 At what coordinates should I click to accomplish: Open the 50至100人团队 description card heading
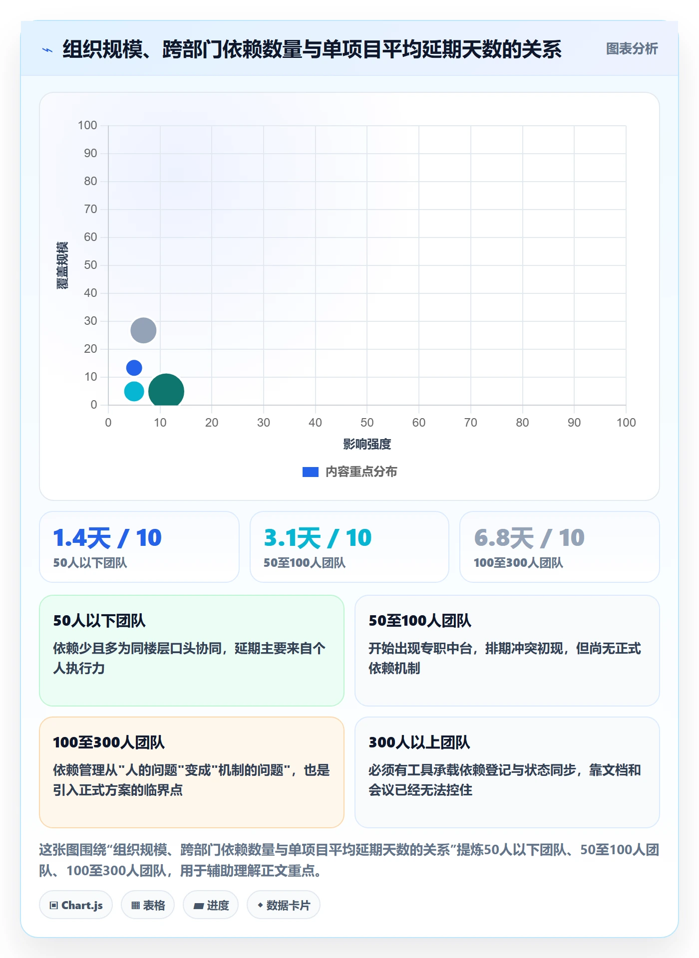coord(420,621)
